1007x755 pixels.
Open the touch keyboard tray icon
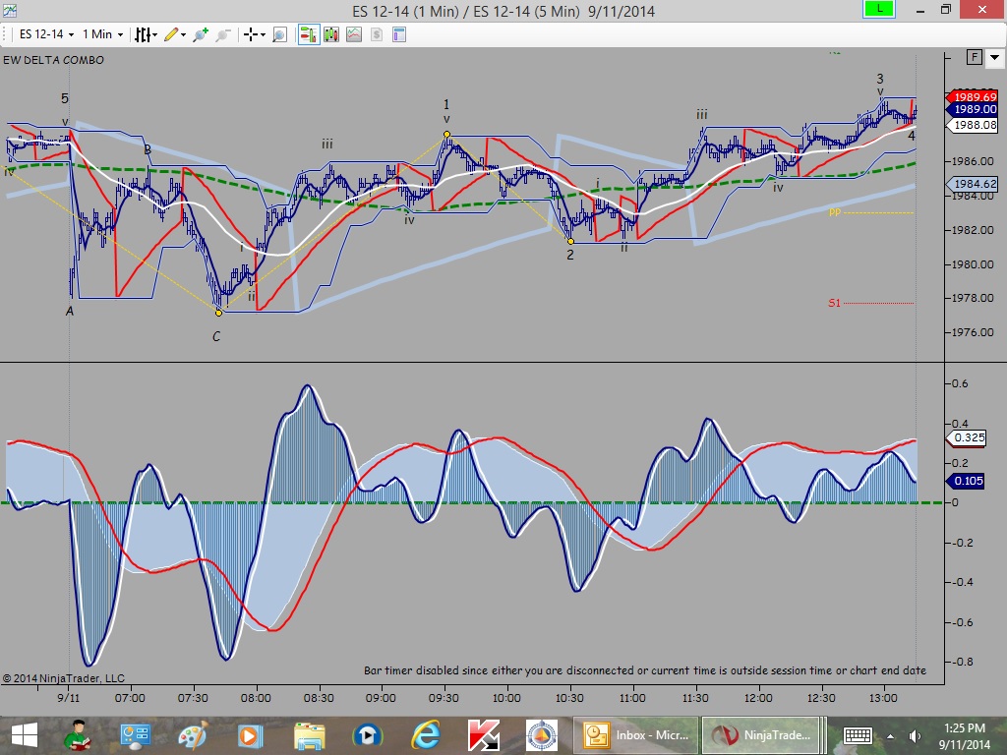(x=857, y=735)
